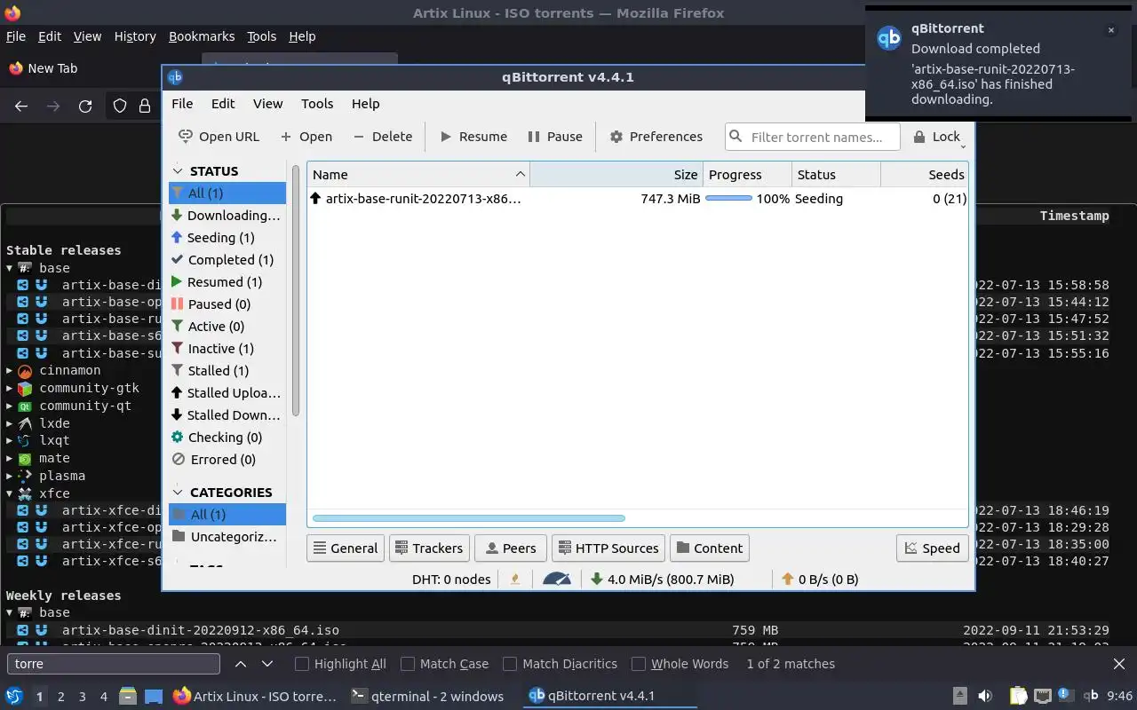Open qBittorrent Edit menu

[223, 104]
